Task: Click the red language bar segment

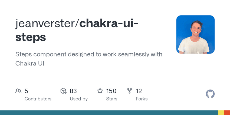Action: pos(227,113)
